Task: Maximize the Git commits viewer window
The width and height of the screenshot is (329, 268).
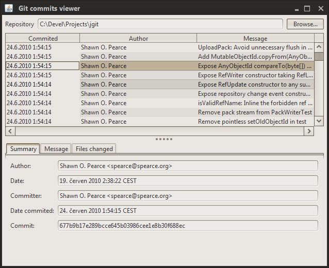Action: pos(307,8)
